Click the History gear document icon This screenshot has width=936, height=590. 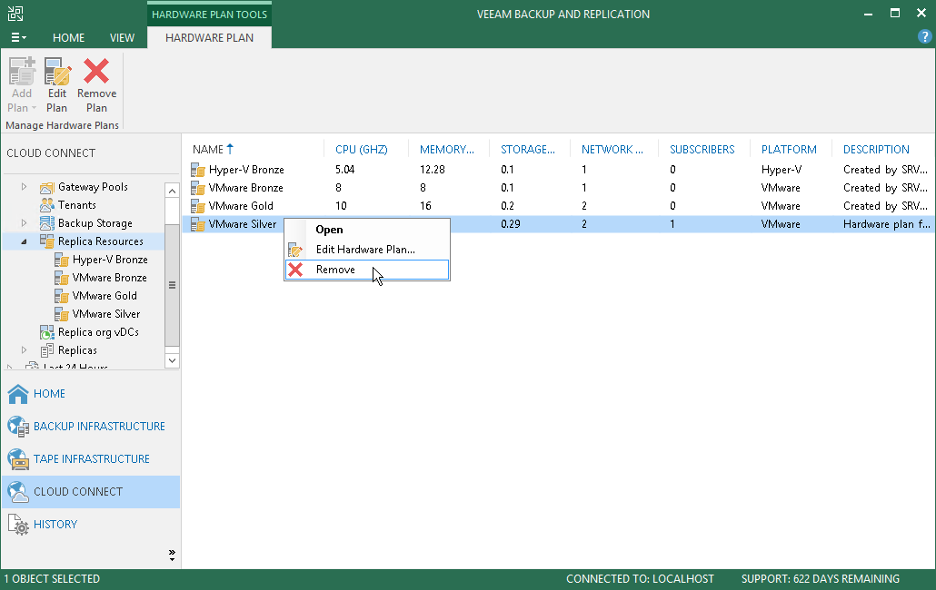pos(18,525)
